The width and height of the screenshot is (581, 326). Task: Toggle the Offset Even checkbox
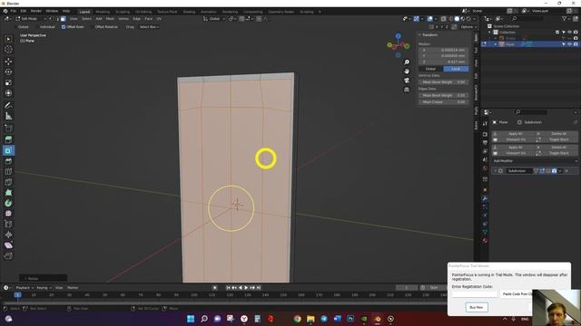click(64, 27)
